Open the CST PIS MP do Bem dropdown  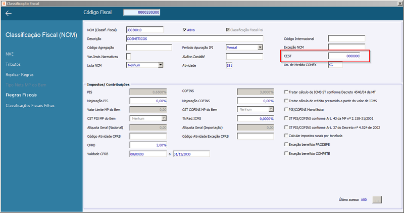coord(164,118)
